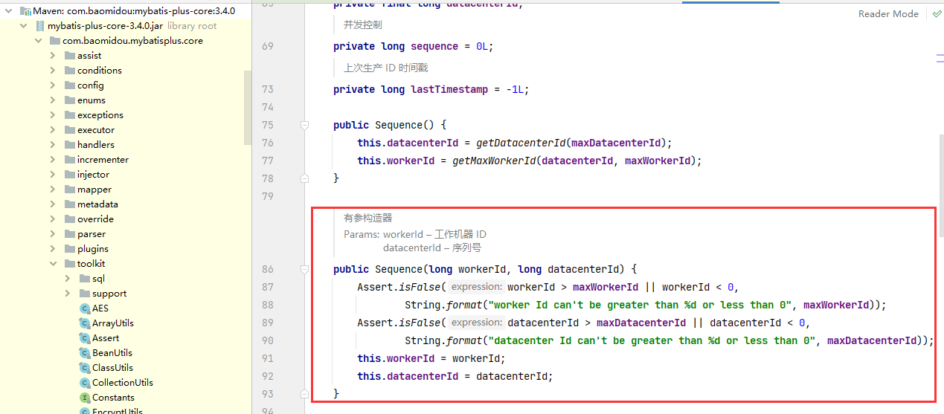The width and height of the screenshot is (944, 414).
Task: Select the Constants interface in tree
Action: 113,398
